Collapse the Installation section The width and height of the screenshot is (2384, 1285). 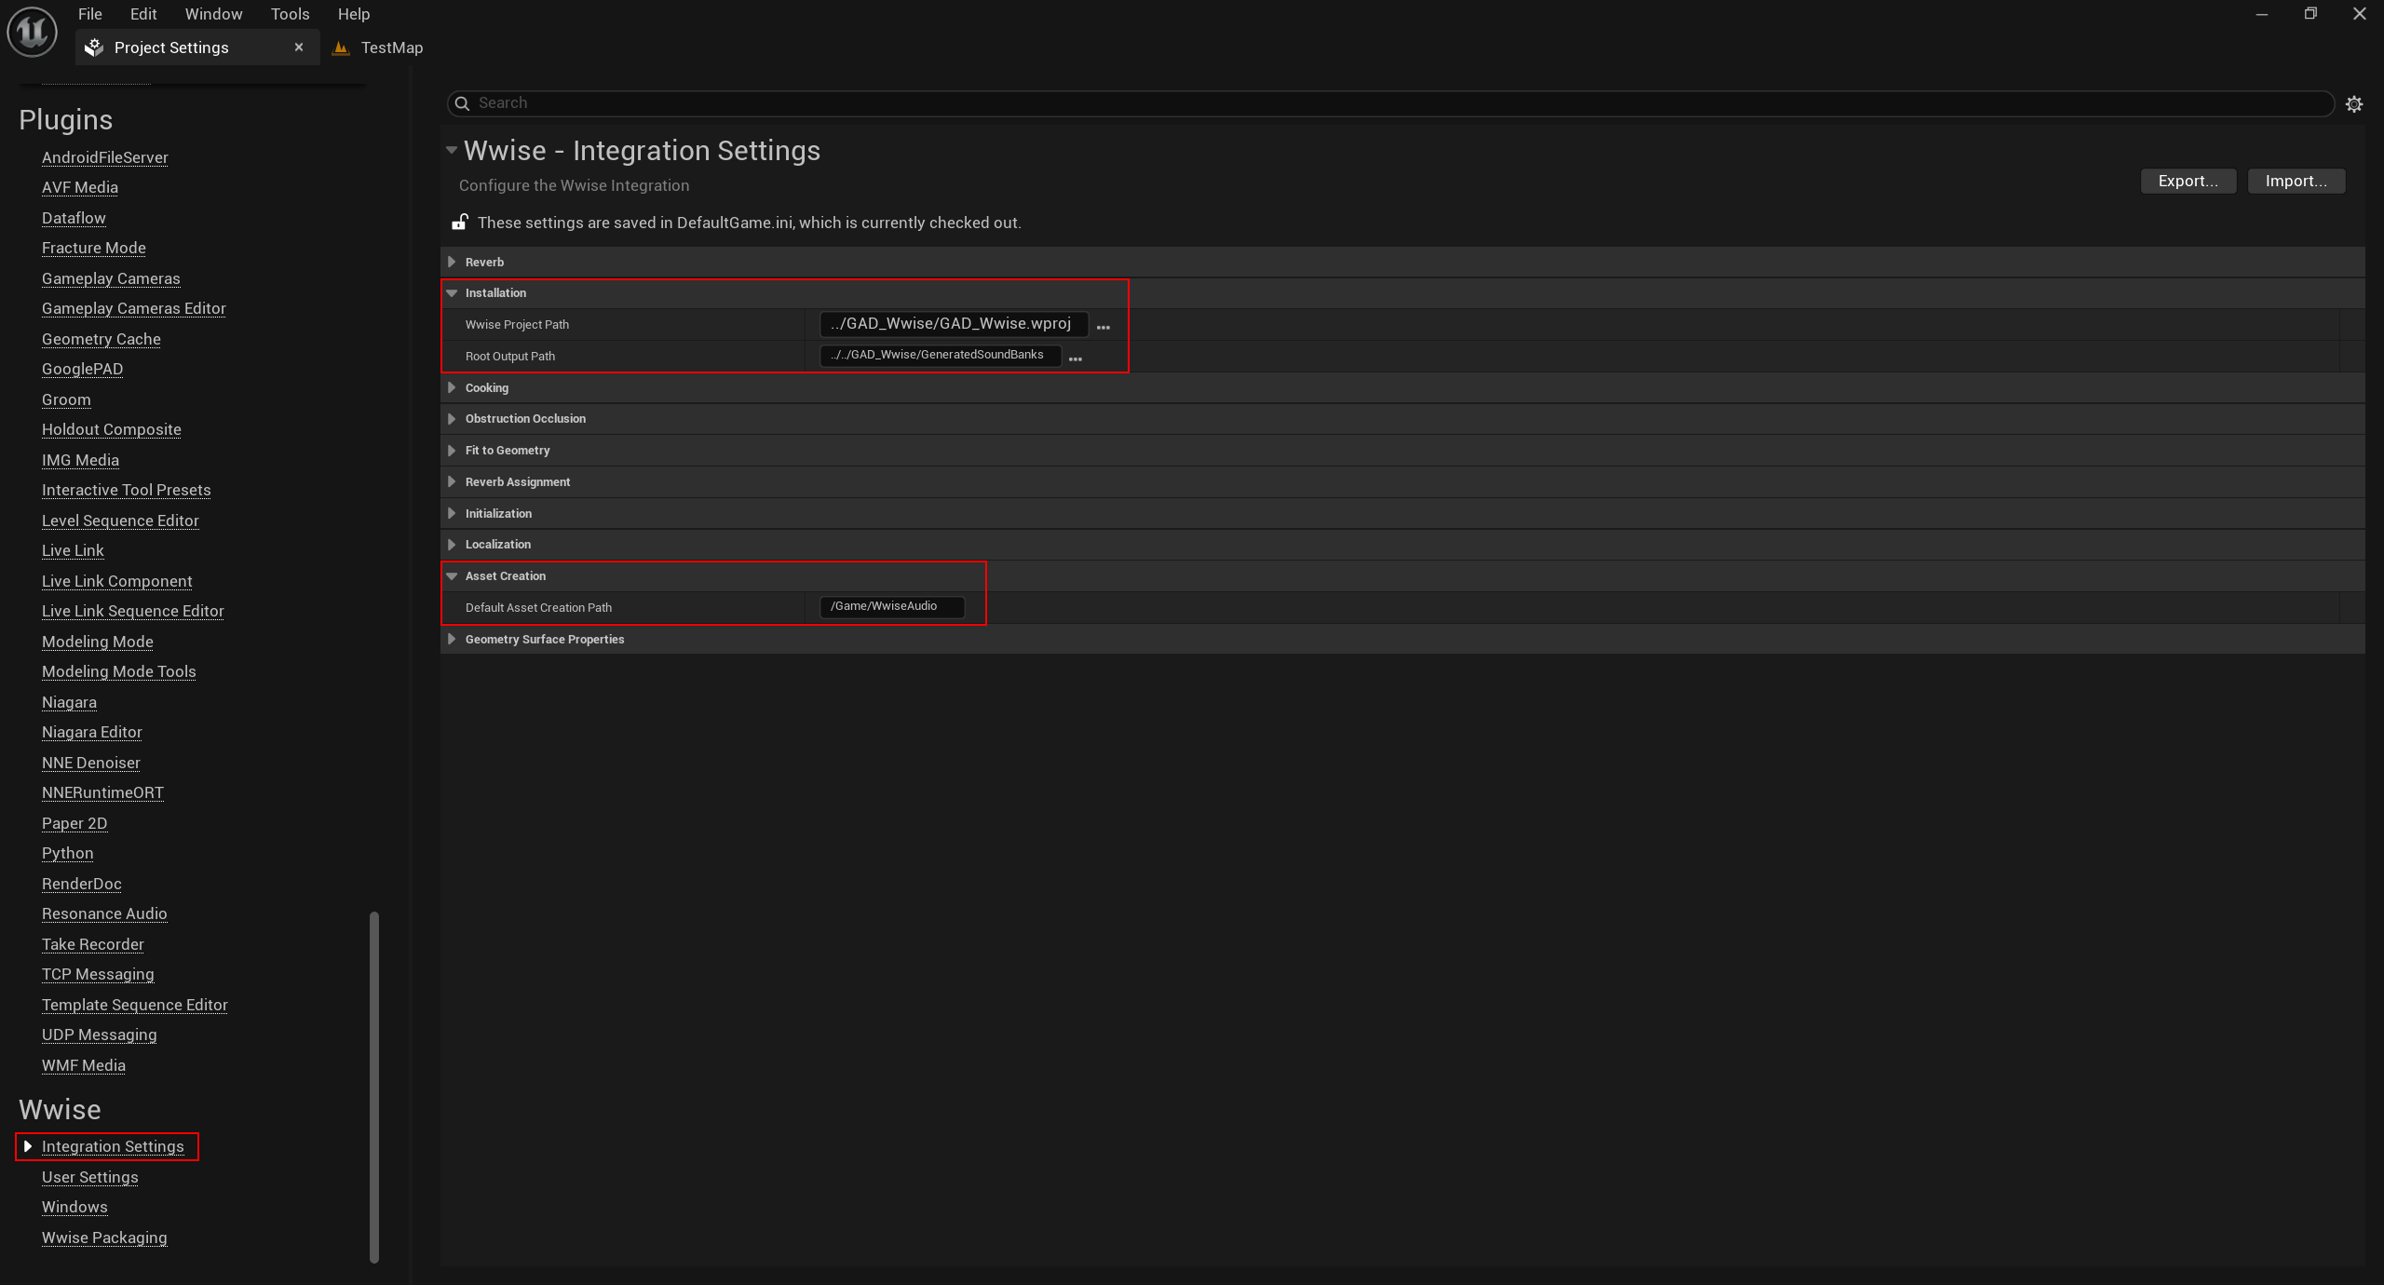coord(453,293)
